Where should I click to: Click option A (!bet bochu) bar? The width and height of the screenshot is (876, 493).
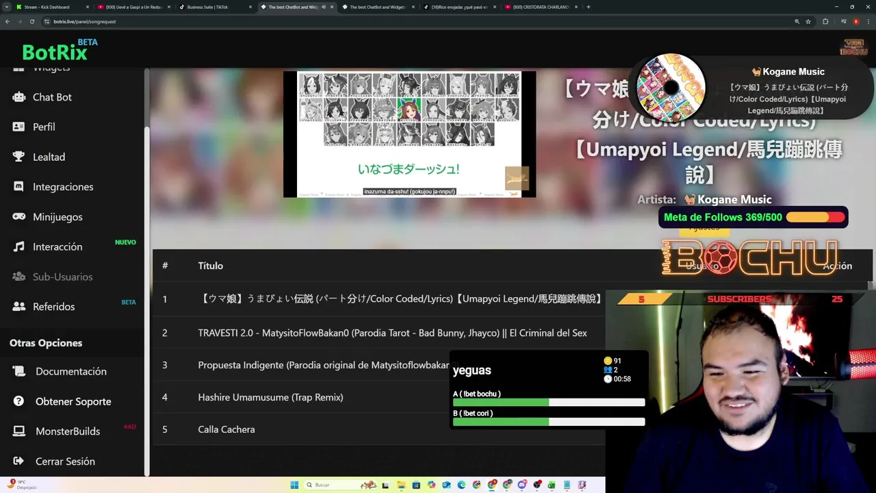(549, 402)
